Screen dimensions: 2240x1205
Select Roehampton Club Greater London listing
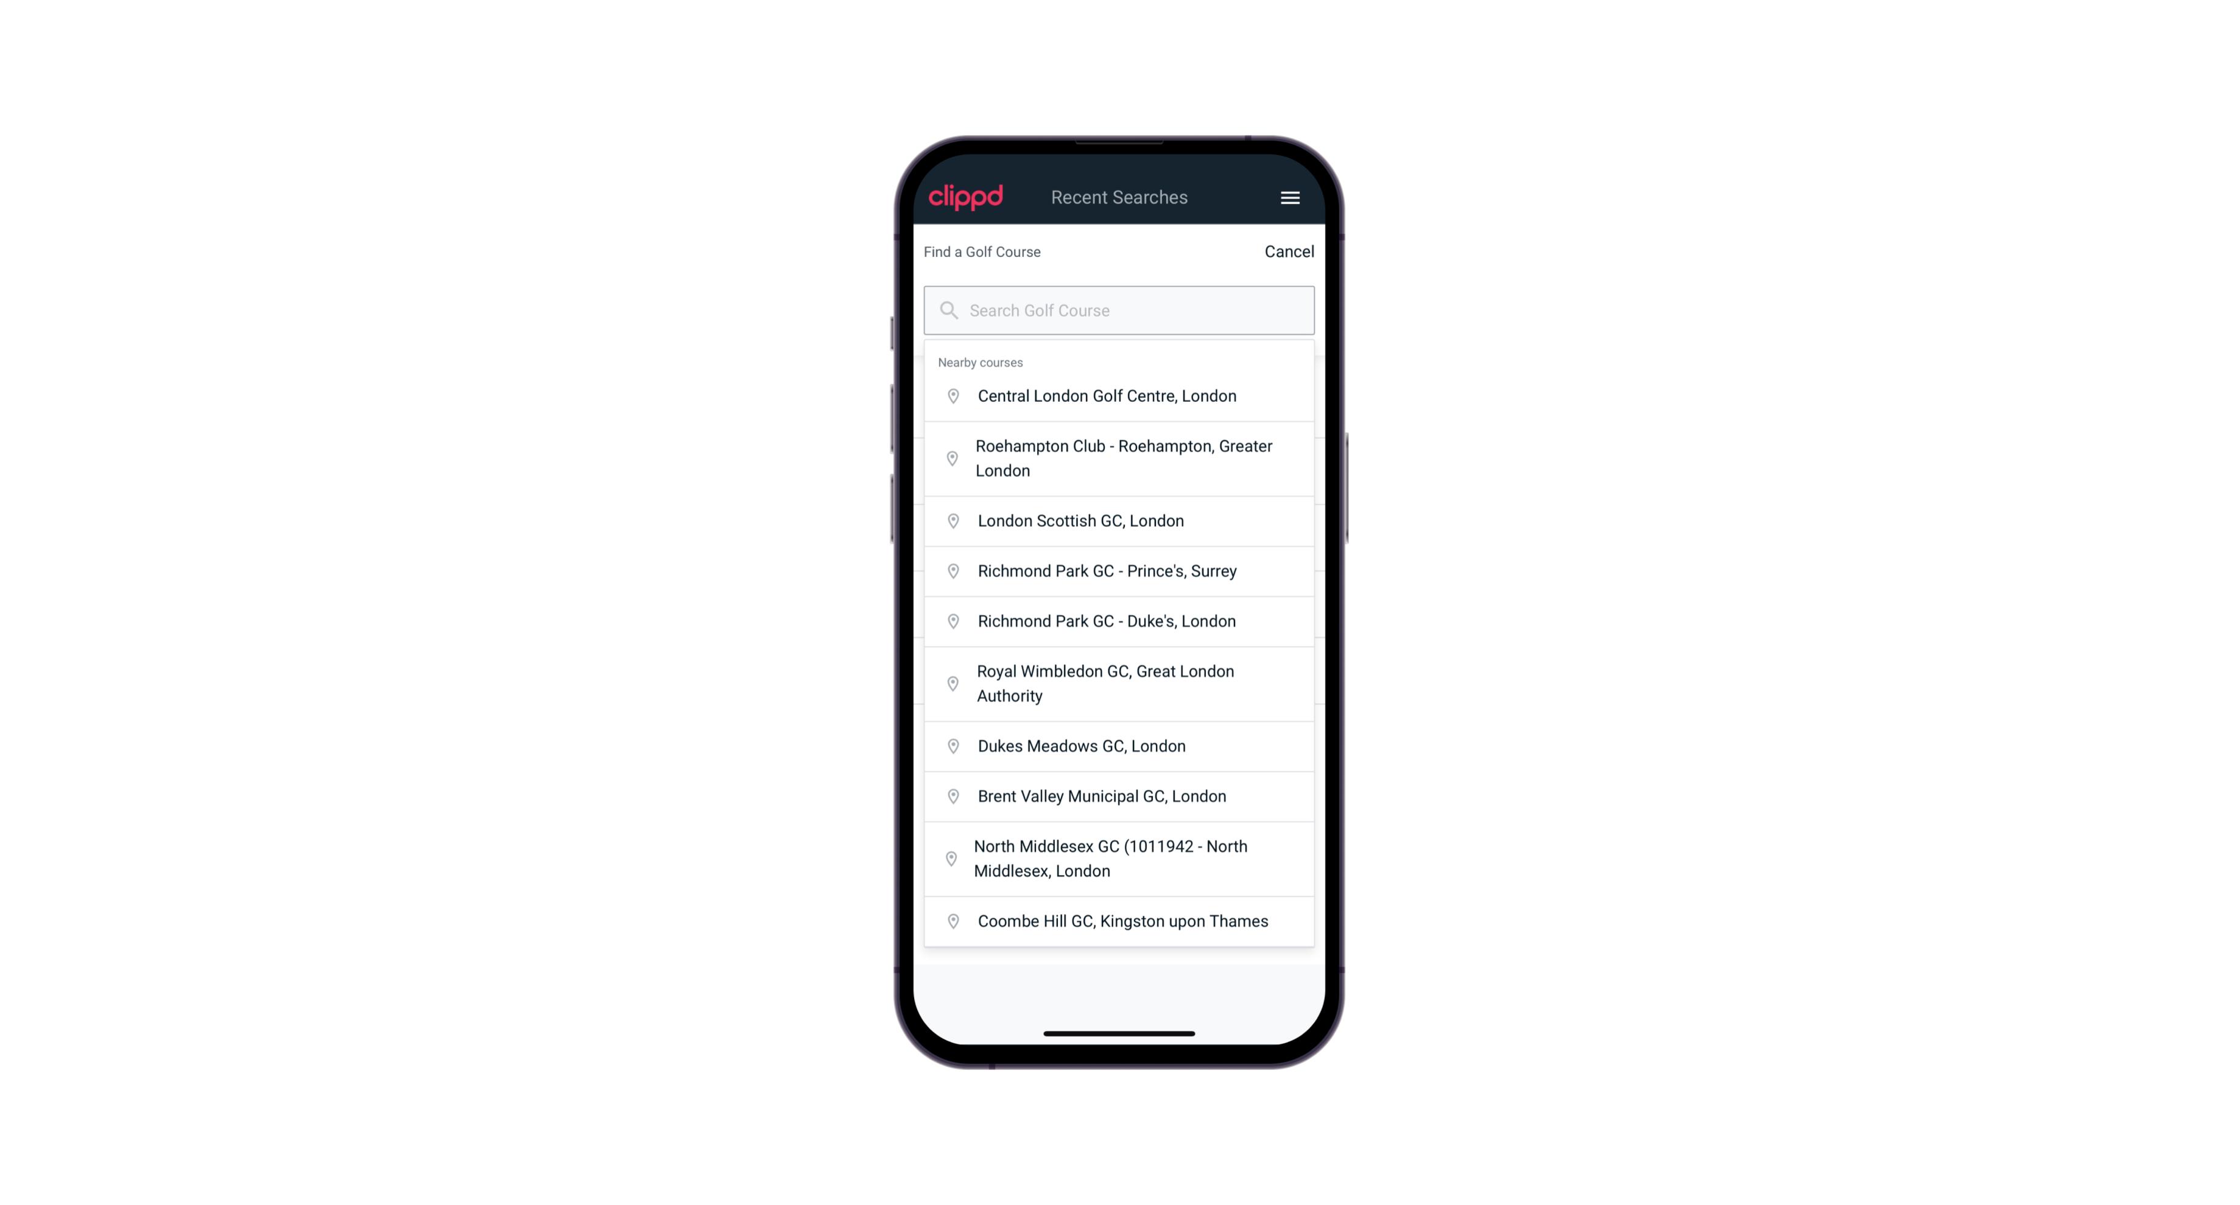1119,458
